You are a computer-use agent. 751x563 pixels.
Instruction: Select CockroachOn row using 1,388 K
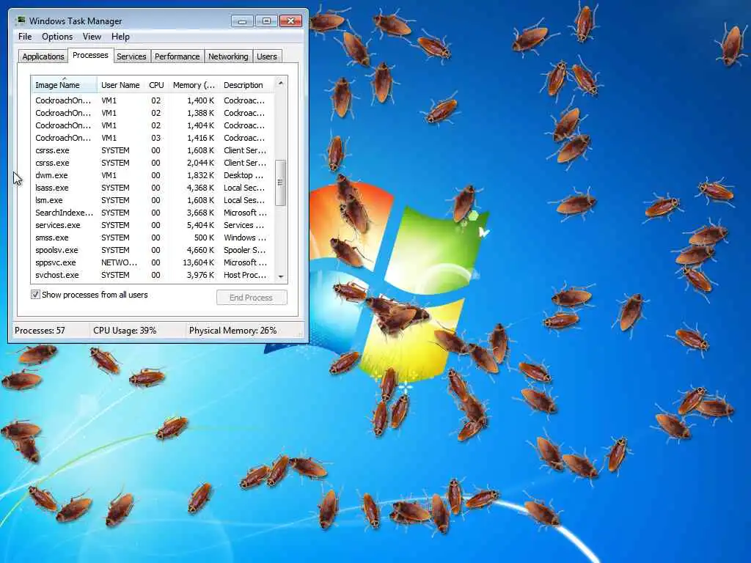pos(153,113)
